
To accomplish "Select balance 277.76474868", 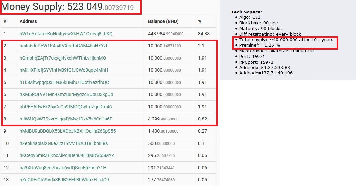I will [x=161, y=180].
